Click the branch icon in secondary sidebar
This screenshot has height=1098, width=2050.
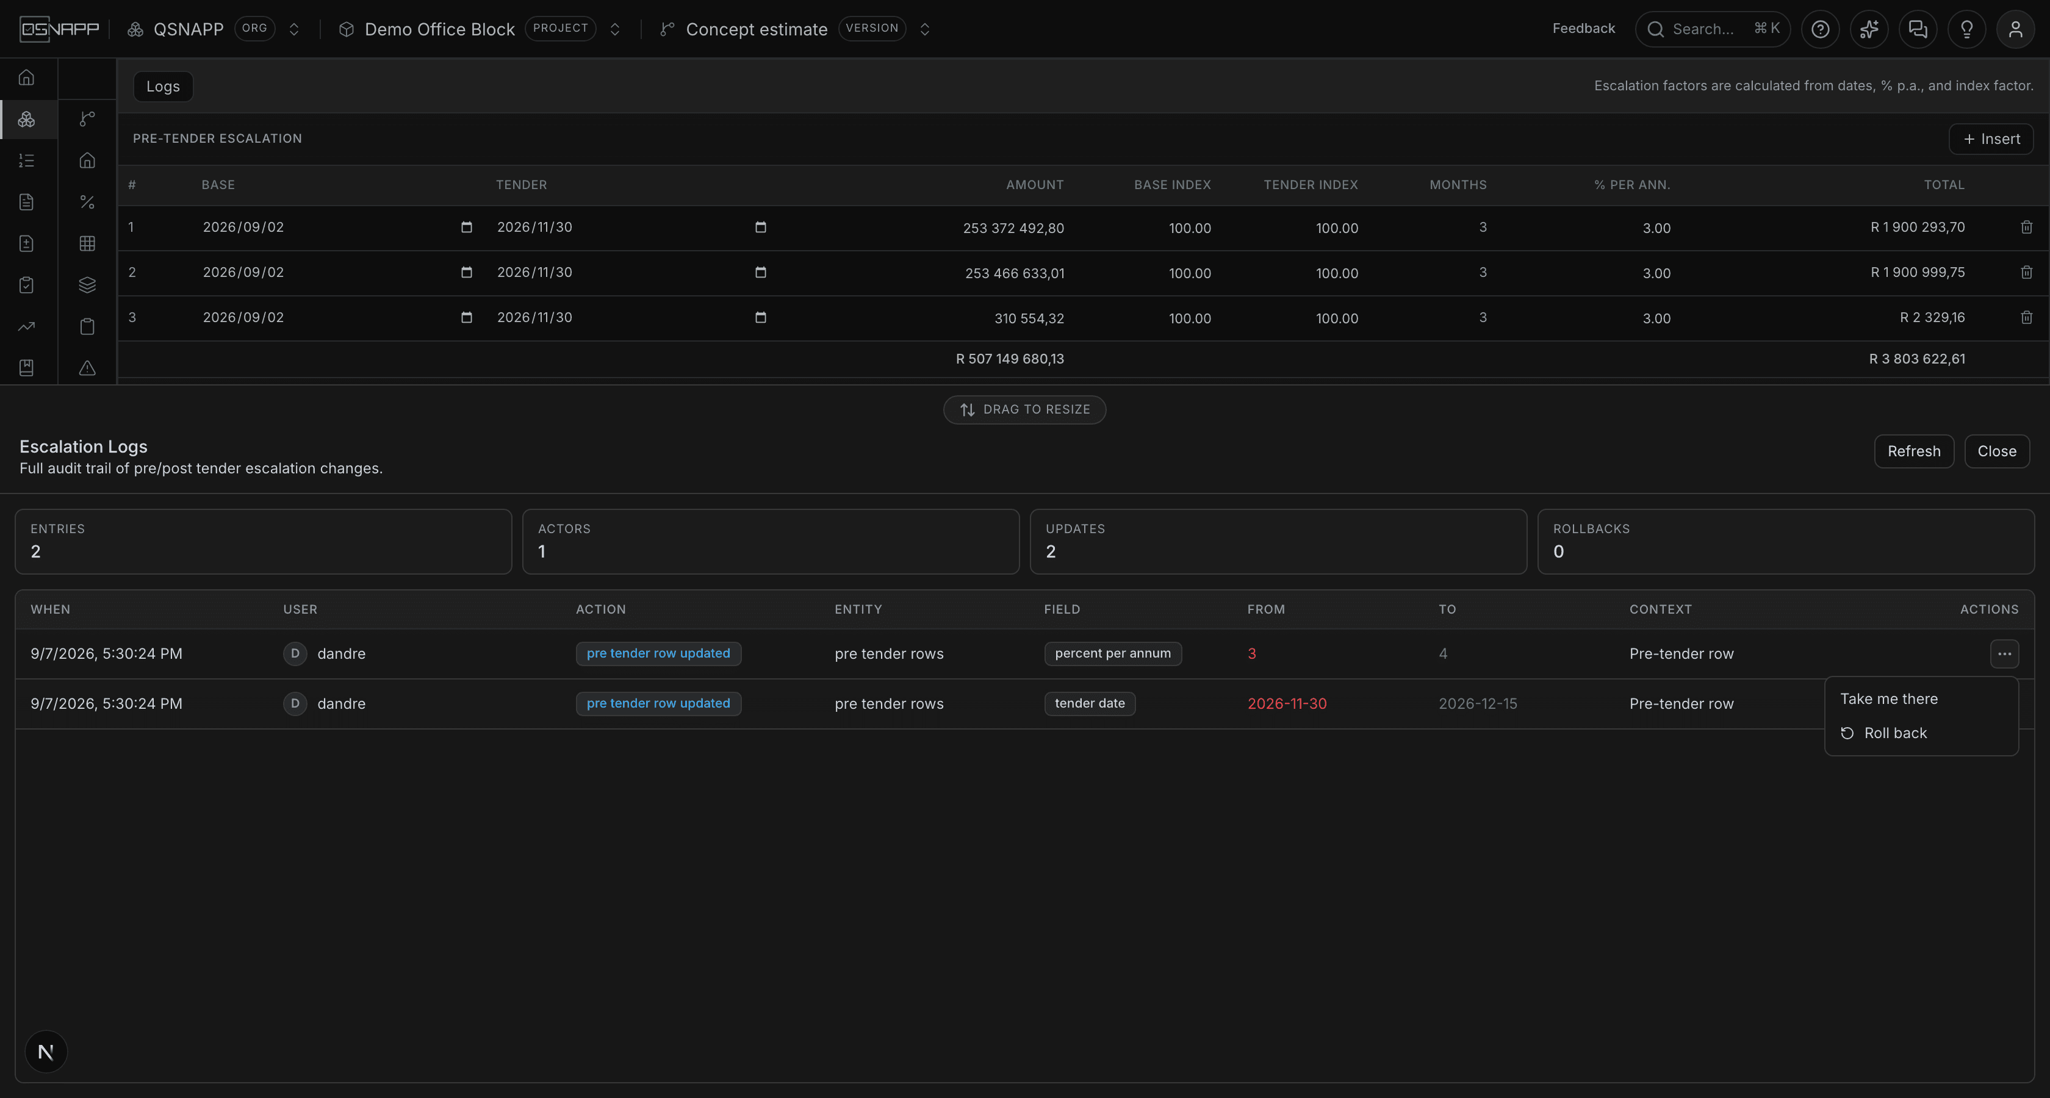pos(87,120)
